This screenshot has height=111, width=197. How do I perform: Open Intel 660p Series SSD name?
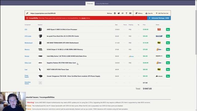point(67,56)
